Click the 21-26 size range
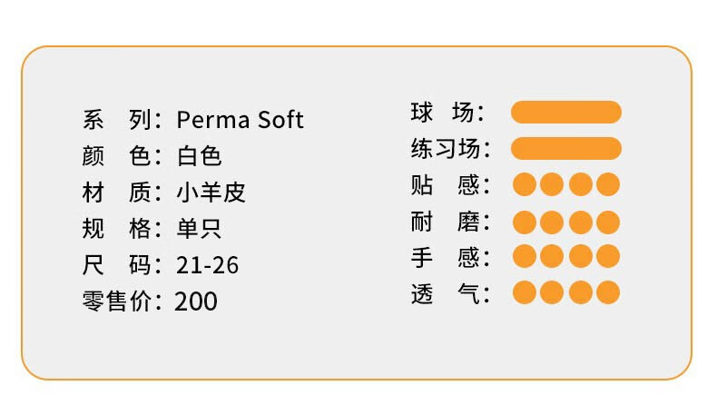The height and width of the screenshot is (415, 717). pos(207,265)
